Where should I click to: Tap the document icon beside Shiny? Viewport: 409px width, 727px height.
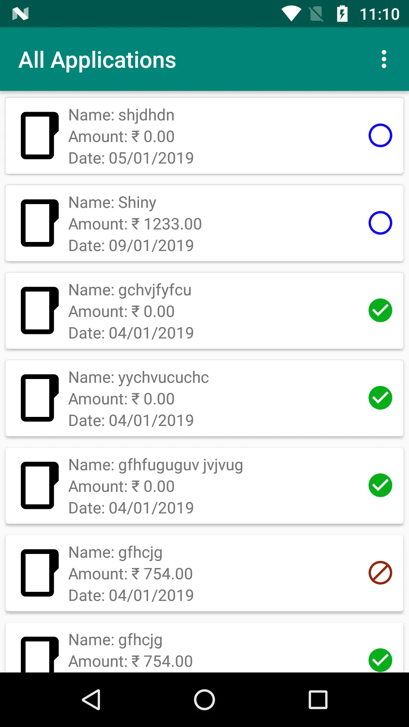tap(39, 223)
